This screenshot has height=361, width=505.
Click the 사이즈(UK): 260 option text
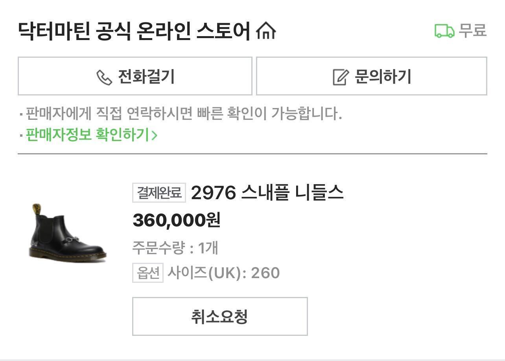pyautogui.click(x=223, y=273)
